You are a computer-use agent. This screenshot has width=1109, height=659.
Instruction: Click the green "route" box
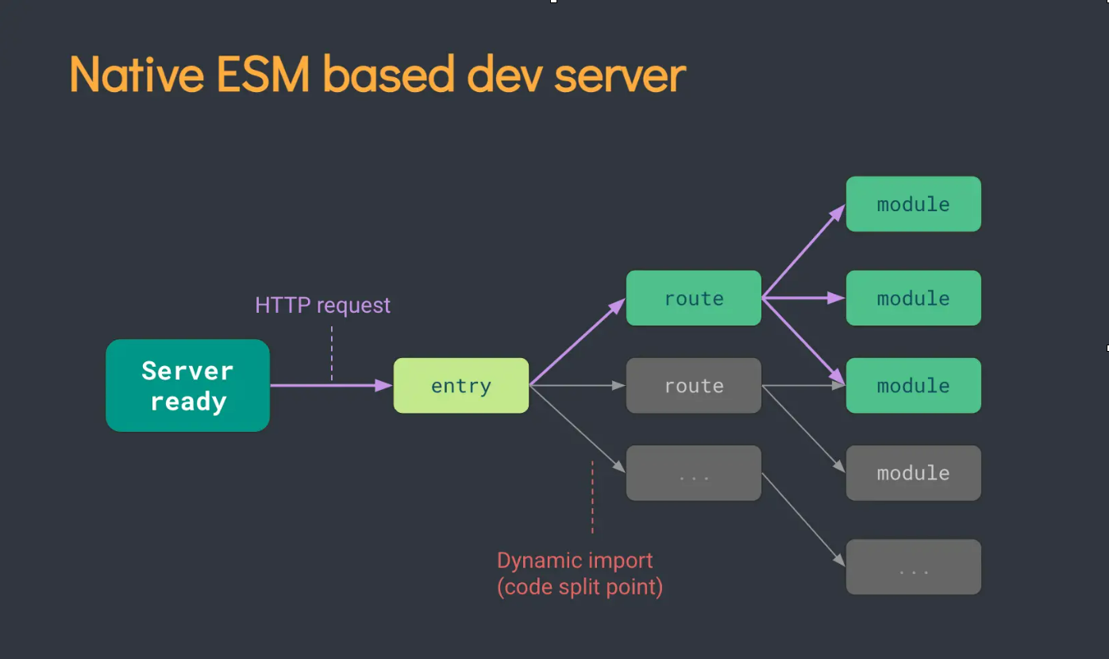click(x=694, y=299)
